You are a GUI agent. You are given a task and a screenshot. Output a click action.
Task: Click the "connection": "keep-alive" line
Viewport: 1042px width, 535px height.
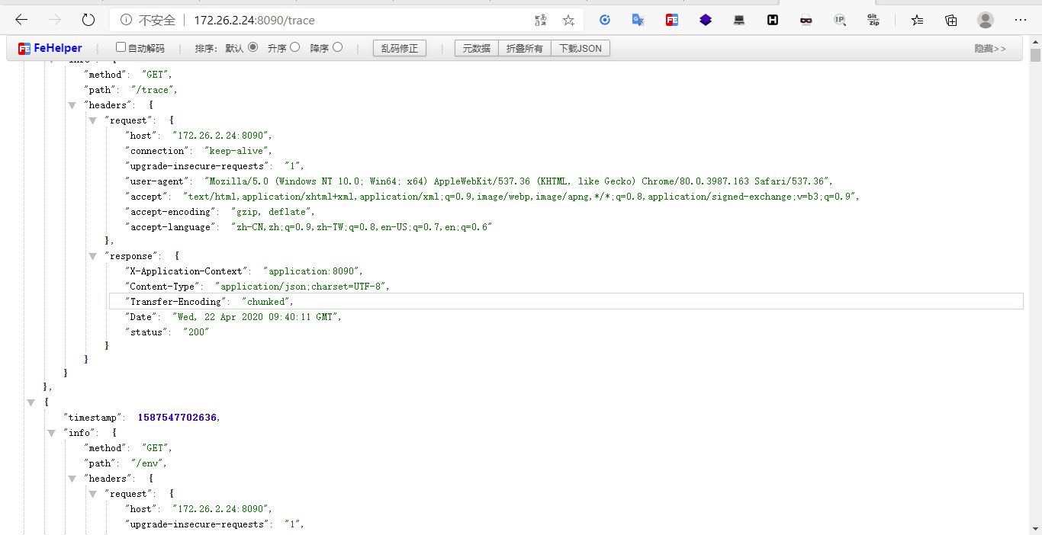[198, 151]
